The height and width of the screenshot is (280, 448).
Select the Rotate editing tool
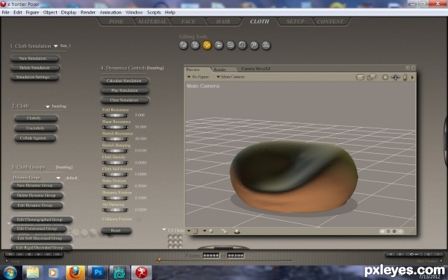184,45
